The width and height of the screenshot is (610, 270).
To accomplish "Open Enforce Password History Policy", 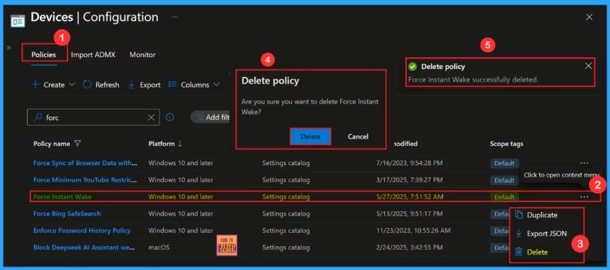I will coord(82,230).
